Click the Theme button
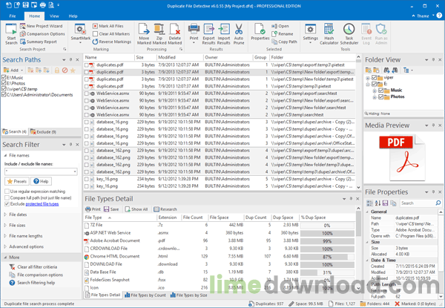This screenshot has height=308, width=445. [x=423, y=16]
